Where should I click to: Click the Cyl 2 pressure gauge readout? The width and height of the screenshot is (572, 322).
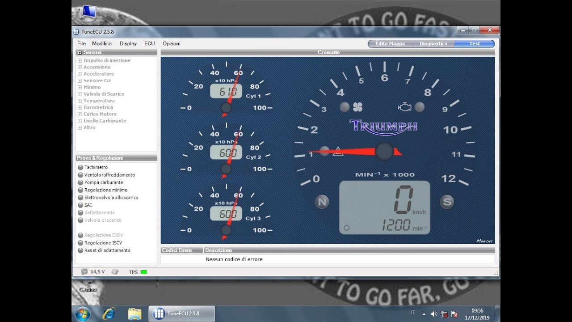tap(226, 152)
